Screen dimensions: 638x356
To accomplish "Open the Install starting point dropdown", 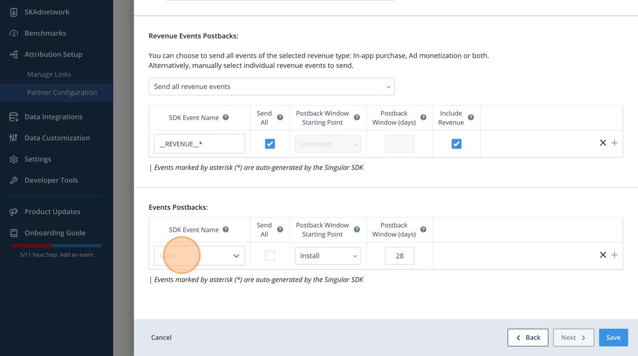I will click(328, 256).
